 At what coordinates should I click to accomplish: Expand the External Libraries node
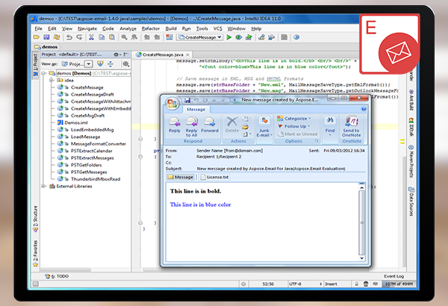(x=44, y=187)
